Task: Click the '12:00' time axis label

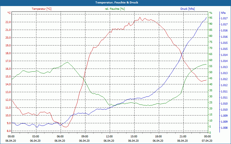Action: 109,136
